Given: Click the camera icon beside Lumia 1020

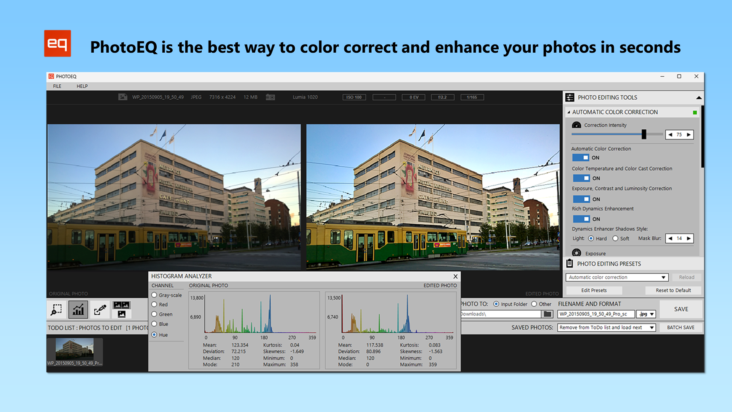Looking at the screenshot, I should coord(270,97).
